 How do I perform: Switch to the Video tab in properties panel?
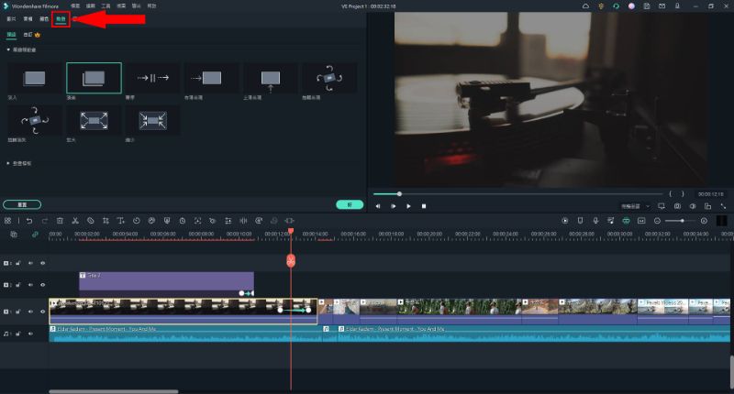[x=11, y=19]
